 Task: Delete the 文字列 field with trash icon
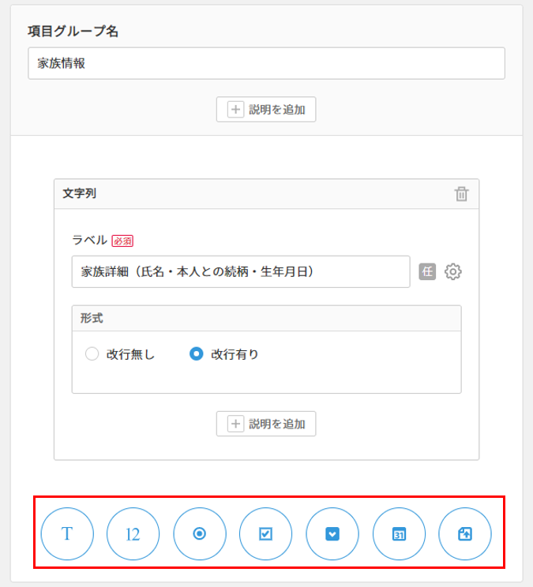tap(461, 194)
